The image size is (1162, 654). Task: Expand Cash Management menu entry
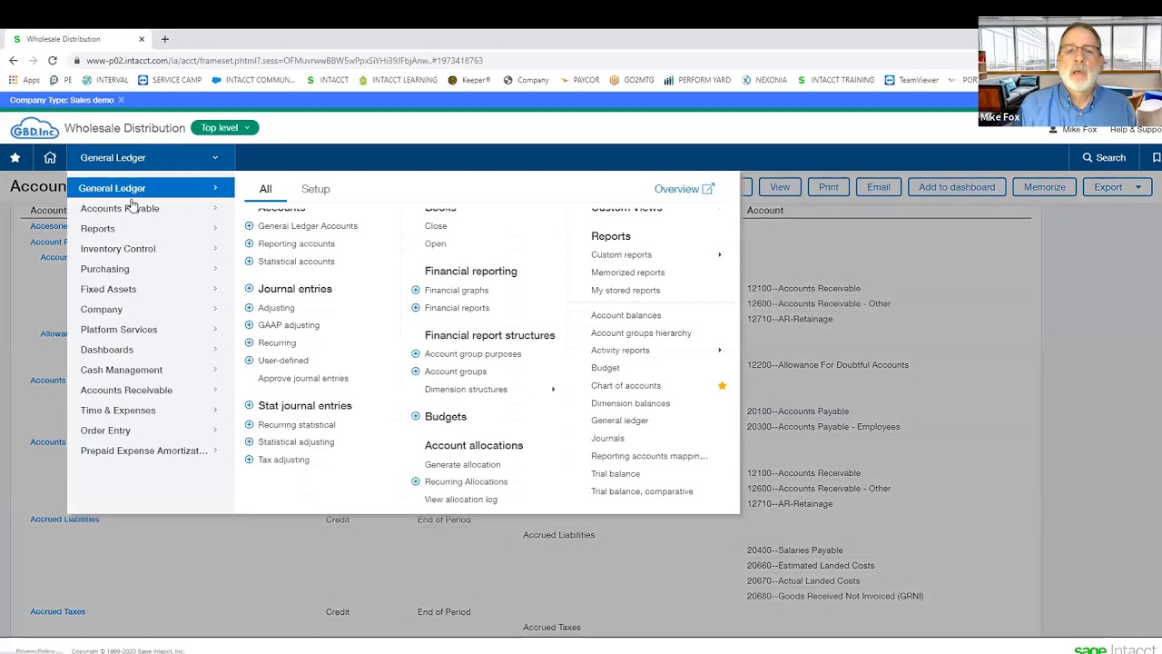pos(149,370)
